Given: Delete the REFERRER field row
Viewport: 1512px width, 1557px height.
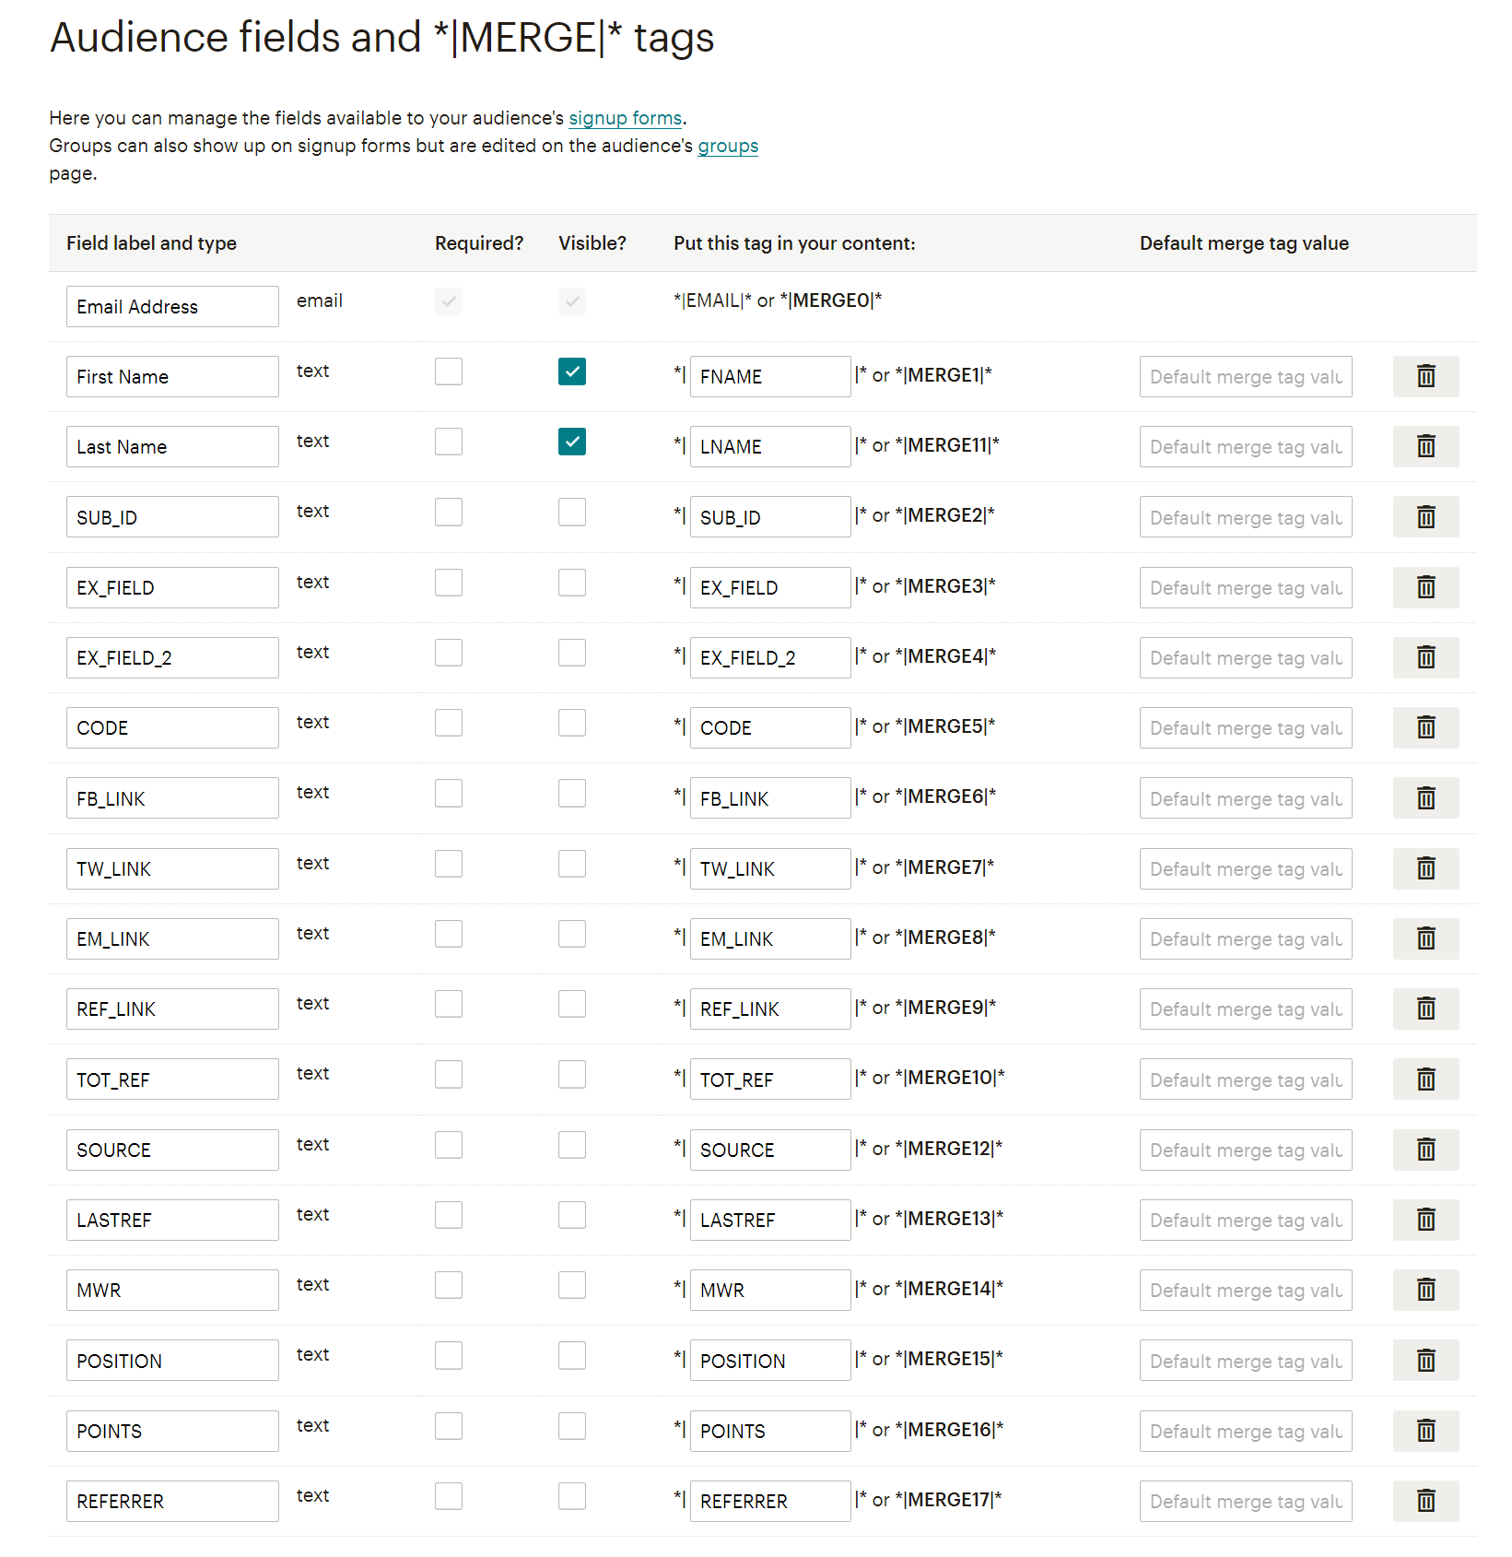Looking at the screenshot, I should pyautogui.click(x=1424, y=1501).
